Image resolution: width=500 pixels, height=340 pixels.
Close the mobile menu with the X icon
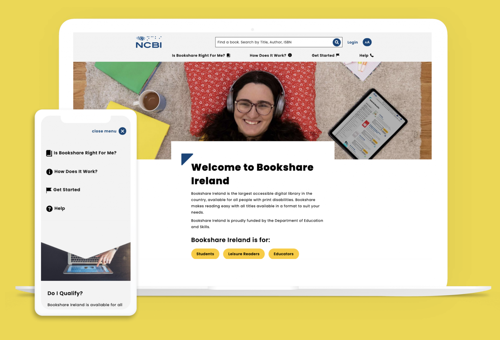point(123,131)
